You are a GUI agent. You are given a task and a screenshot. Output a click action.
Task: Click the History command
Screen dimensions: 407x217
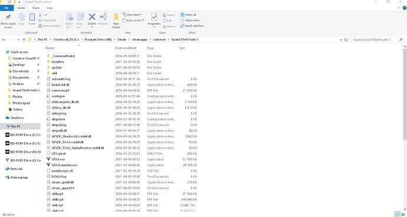[169, 26]
